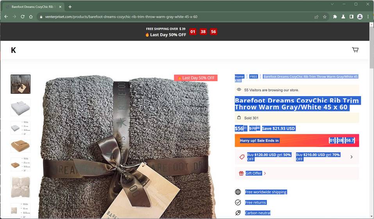374x219 pixels.
Task: Click the product title heading
Action: coord(297,104)
